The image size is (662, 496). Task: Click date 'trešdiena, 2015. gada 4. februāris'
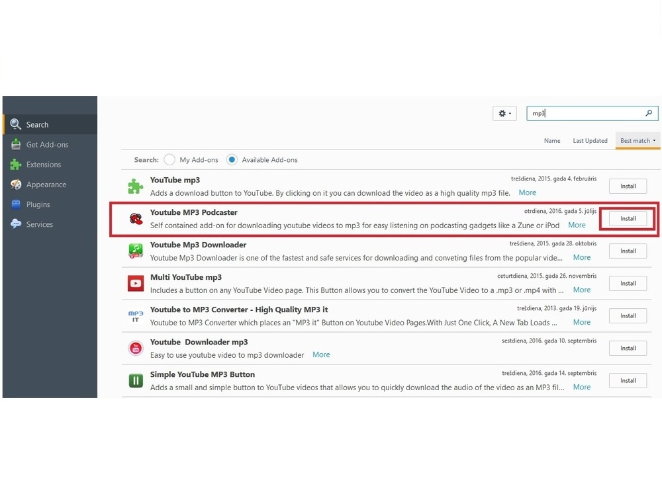tap(553, 179)
